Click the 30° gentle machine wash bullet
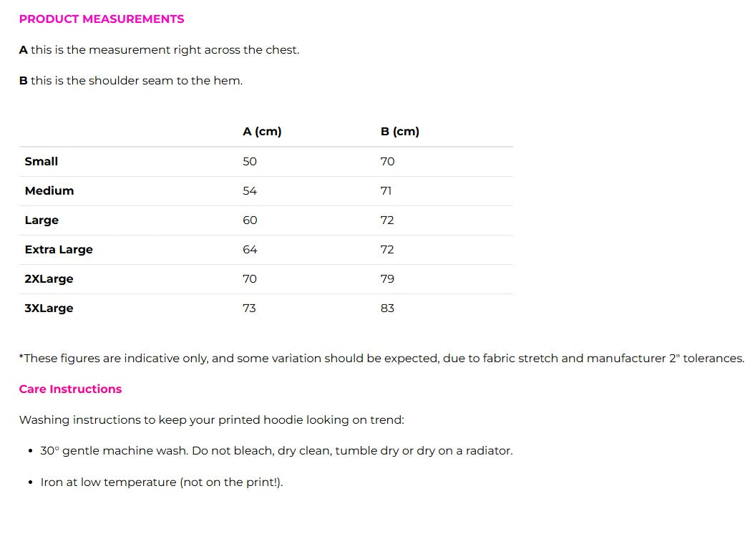The width and height of the screenshot is (750, 539). 276,450
